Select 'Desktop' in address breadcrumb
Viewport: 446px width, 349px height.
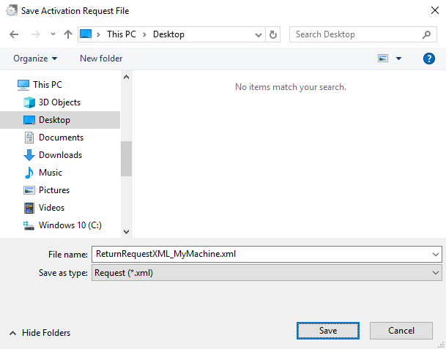click(168, 34)
